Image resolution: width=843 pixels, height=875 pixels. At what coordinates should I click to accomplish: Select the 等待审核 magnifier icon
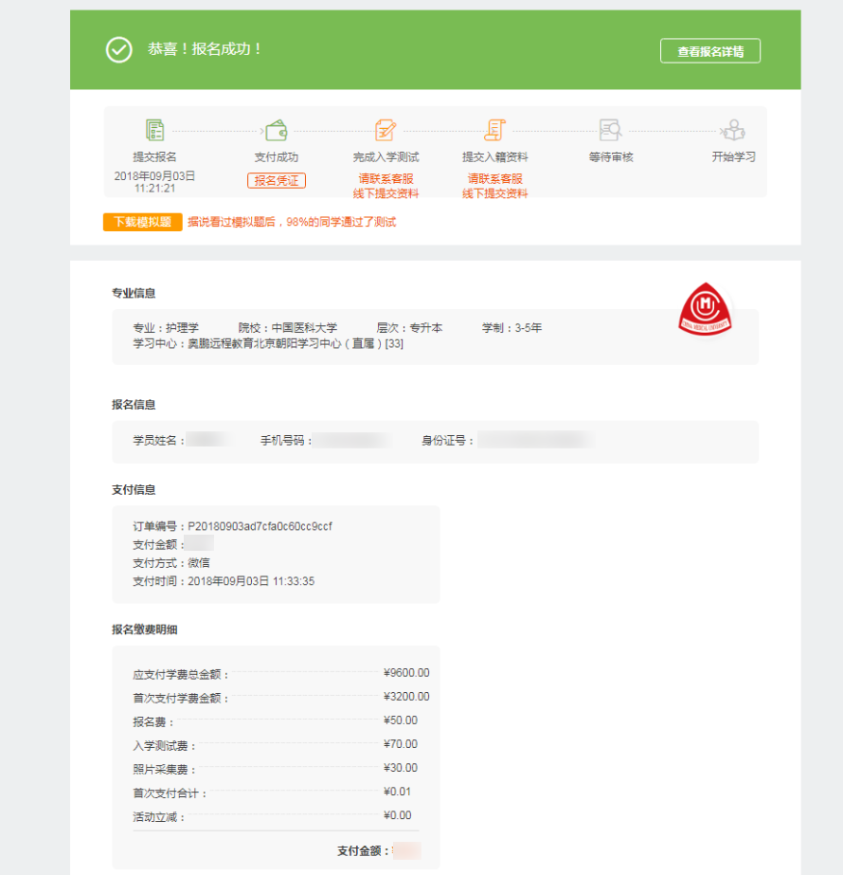[x=612, y=128]
